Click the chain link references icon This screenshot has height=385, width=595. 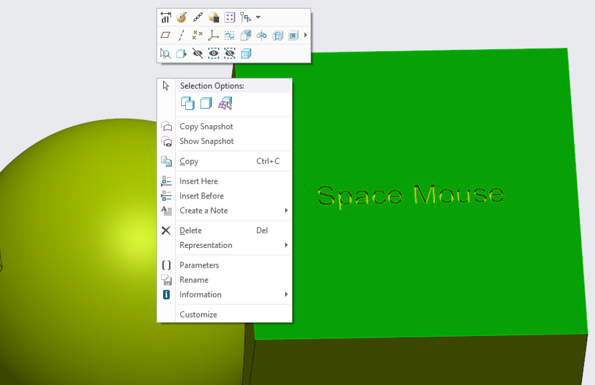[198, 17]
